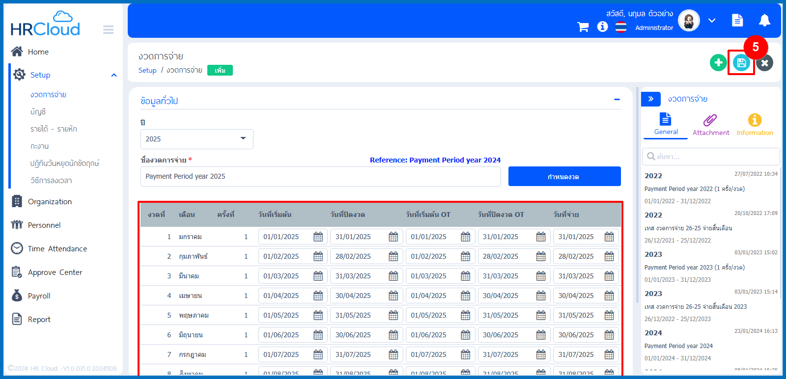Open calendar for พฤษภาคม OT end date
786x379 pixels.
click(541, 315)
